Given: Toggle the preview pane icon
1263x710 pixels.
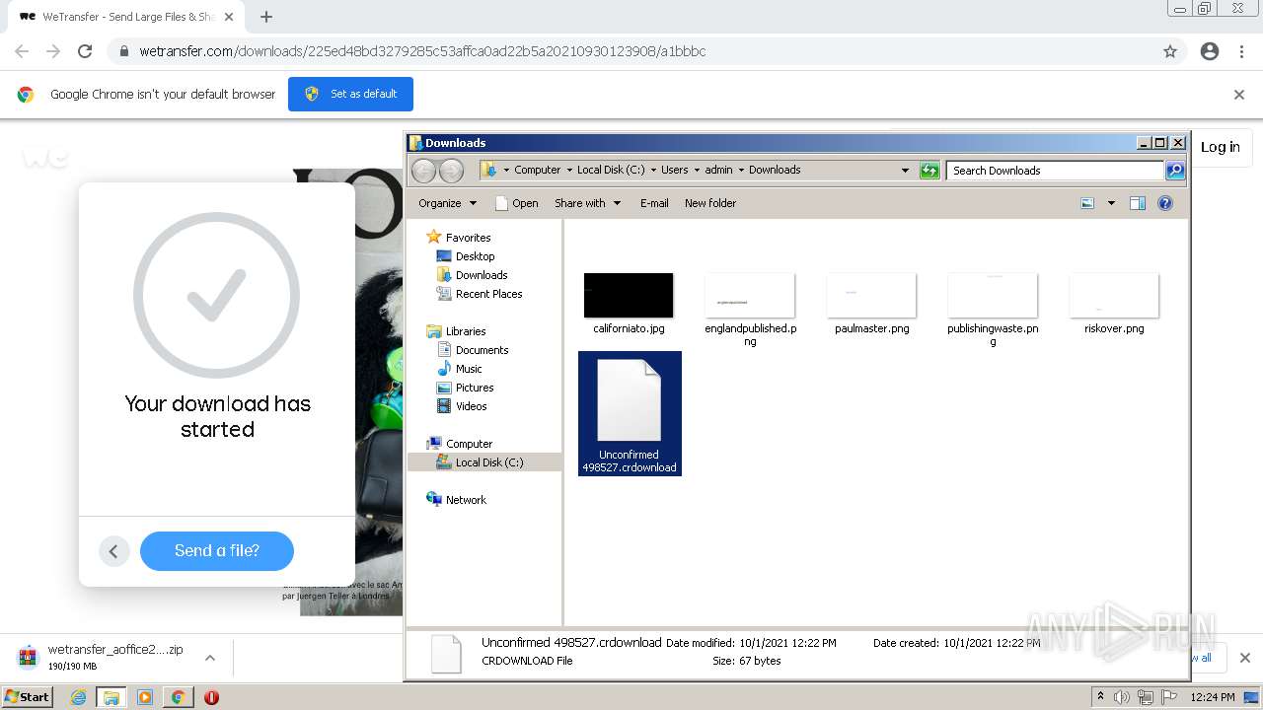Looking at the screenshot, I should (1138, 203).
